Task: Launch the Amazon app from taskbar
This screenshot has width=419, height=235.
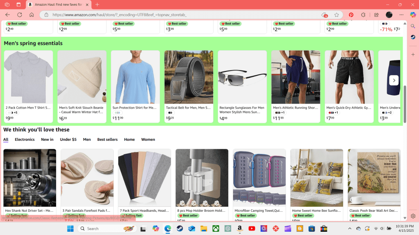Action: point(239,228)
